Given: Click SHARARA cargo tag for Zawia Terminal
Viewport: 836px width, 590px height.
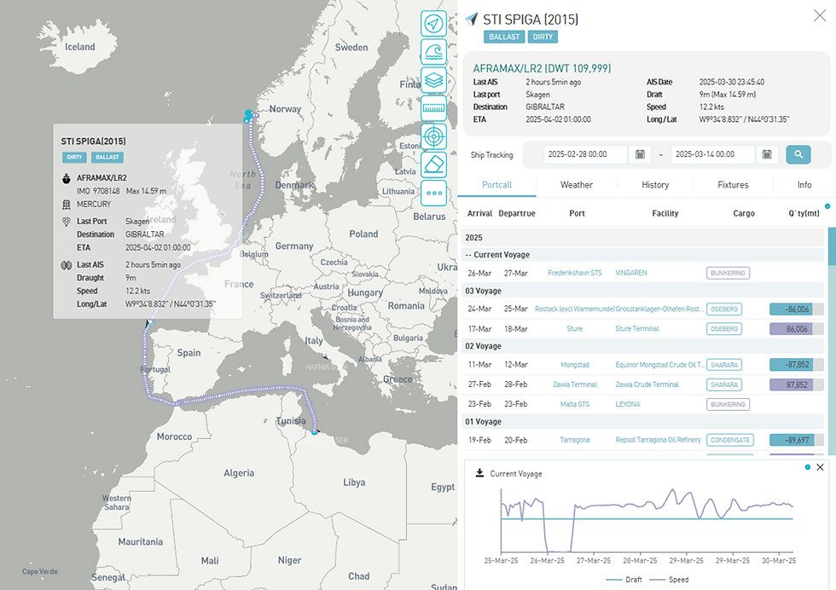Looking at the screenshot, I should (724, 385).
